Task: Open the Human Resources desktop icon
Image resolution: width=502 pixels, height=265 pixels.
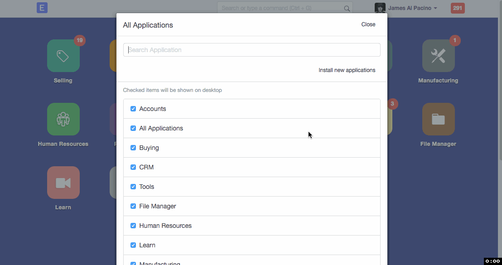Action: [x=63, y=119]
